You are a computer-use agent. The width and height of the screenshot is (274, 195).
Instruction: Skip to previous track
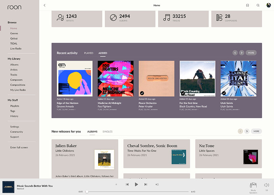(x=127, y=184)
